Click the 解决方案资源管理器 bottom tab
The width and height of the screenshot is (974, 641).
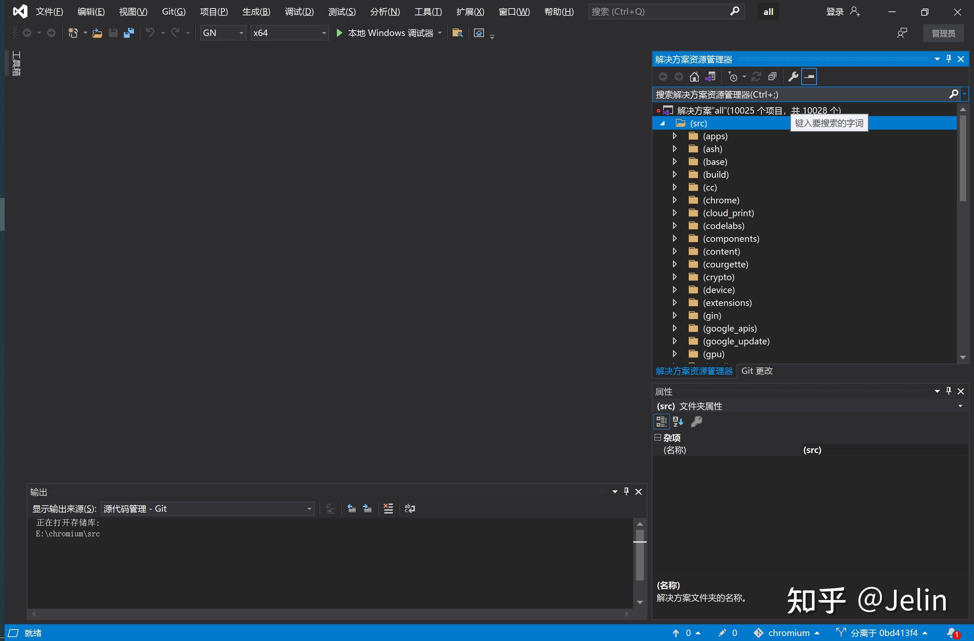click(x=694, y=371)
